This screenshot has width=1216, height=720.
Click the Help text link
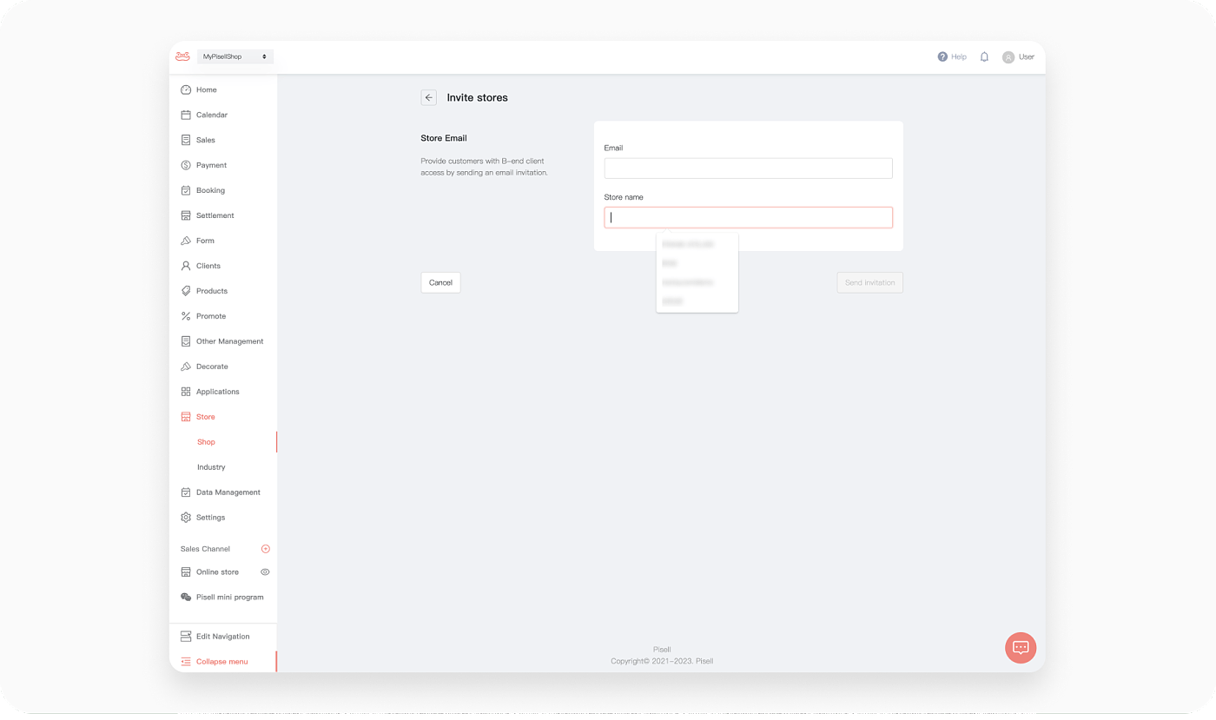click(x=959, y=56)
